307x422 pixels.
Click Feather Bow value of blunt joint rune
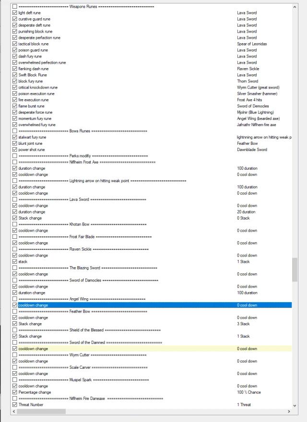[247, 143]
